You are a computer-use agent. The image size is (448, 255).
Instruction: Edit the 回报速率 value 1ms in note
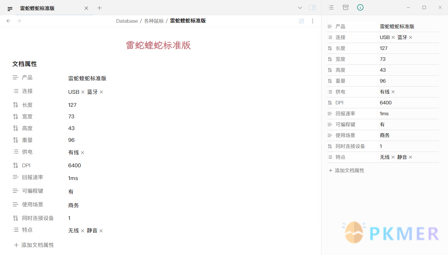click(73, 178)
